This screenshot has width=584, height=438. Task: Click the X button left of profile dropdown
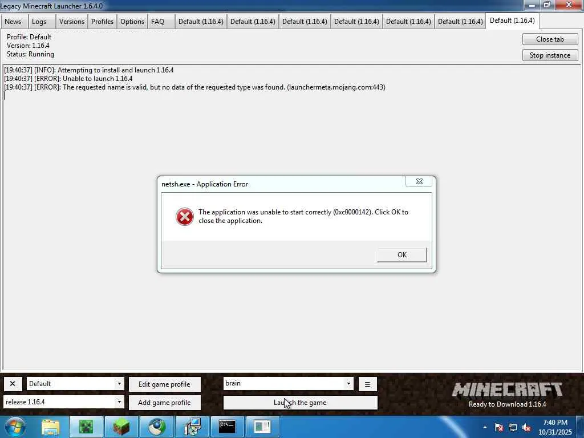pos(13,384)
